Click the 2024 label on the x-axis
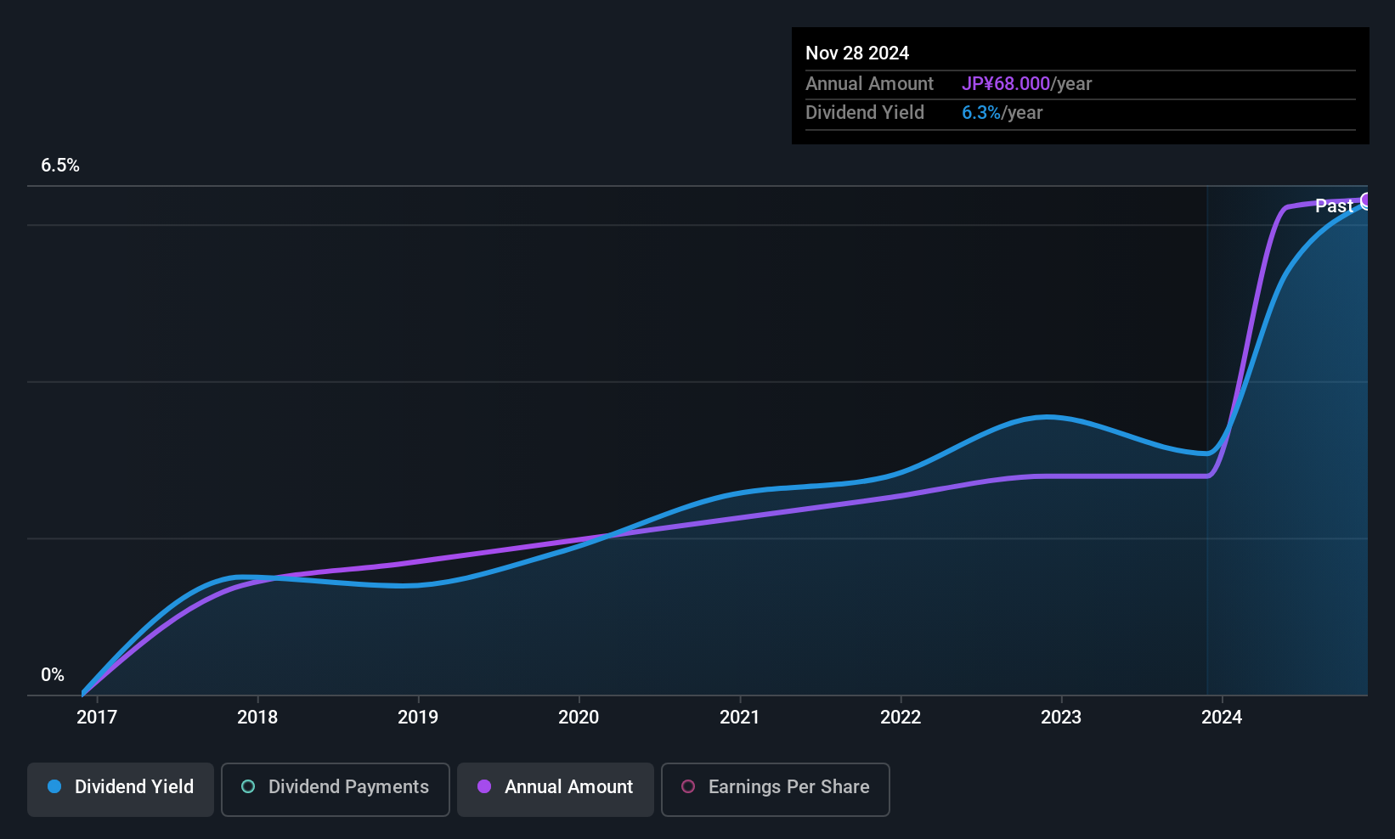 point(1222,718)
